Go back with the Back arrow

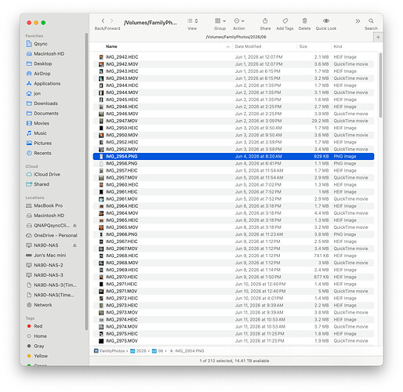tap(103, 20)
